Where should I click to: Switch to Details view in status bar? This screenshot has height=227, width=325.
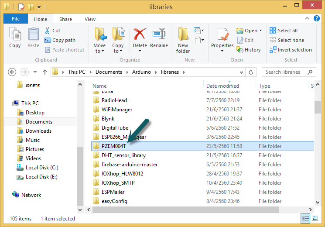(305, 219)
